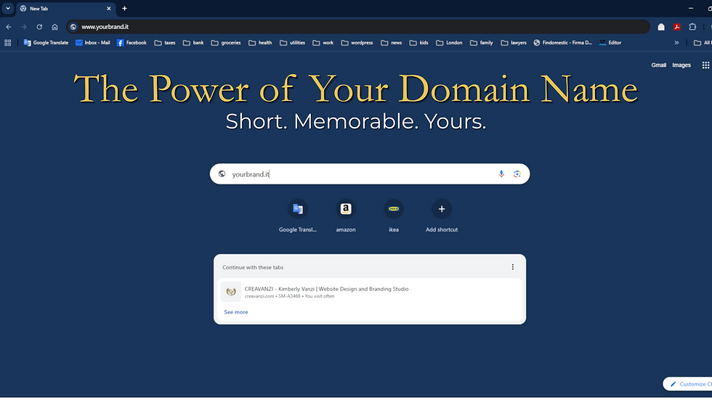The image size is (712, 400).
Task: Open the tab search dropdown arrow
Action: coord(8,8)
